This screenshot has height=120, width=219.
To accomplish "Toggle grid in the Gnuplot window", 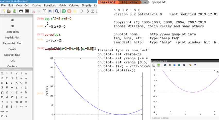I will point(170,65).
